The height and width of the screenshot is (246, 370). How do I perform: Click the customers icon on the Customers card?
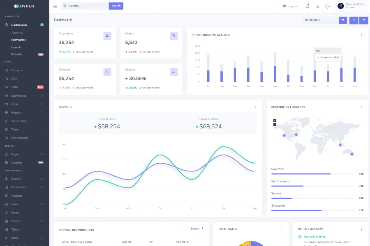pos(107,36)
